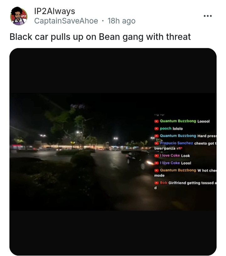Screen dimensions: 226x256
Task: Click YouTube badge next to Prepucio Sanchez
Action: coord(156,143)
